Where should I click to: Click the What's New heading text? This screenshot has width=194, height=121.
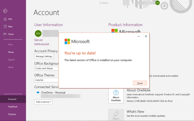(135, 112)
